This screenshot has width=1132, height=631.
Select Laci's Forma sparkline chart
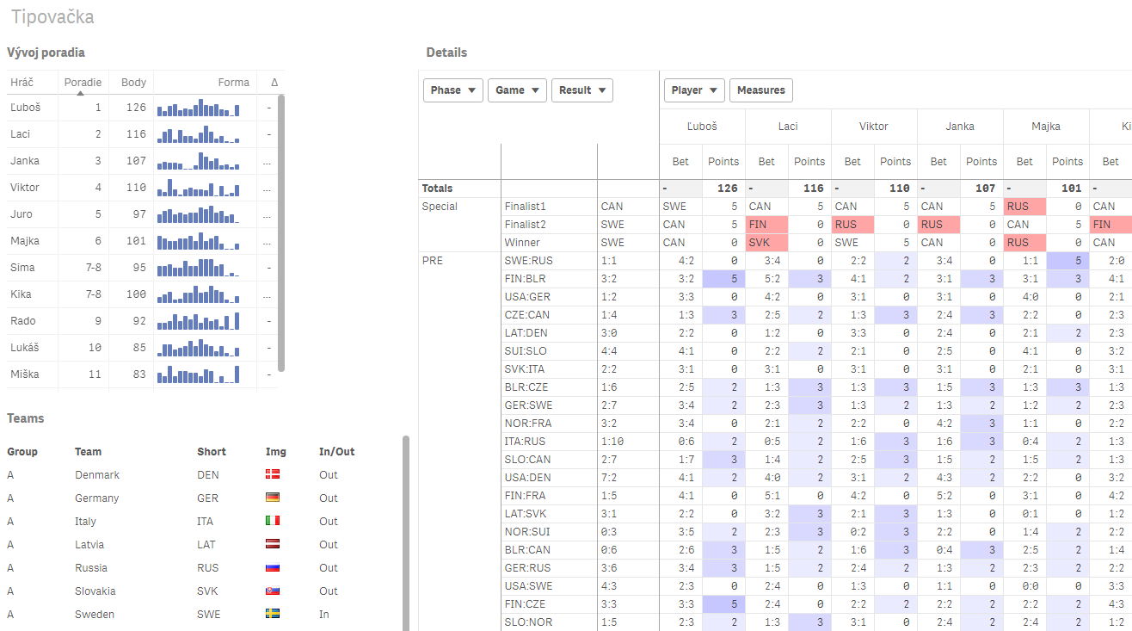[199, 134]
